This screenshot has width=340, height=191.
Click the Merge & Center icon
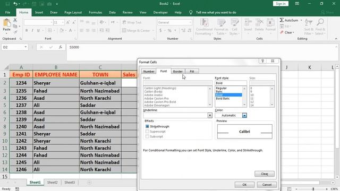click(124, 31)
